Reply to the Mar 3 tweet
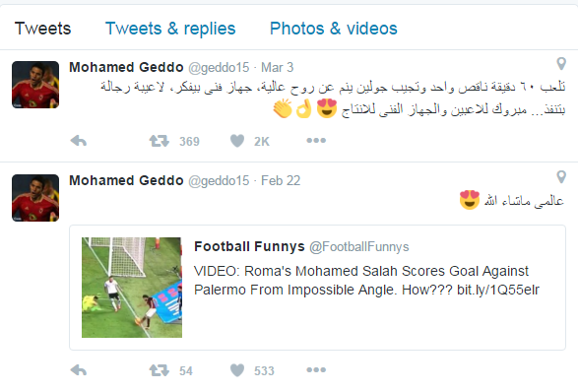The height and width of the screenshot is (391, 578). click(79, 141)
